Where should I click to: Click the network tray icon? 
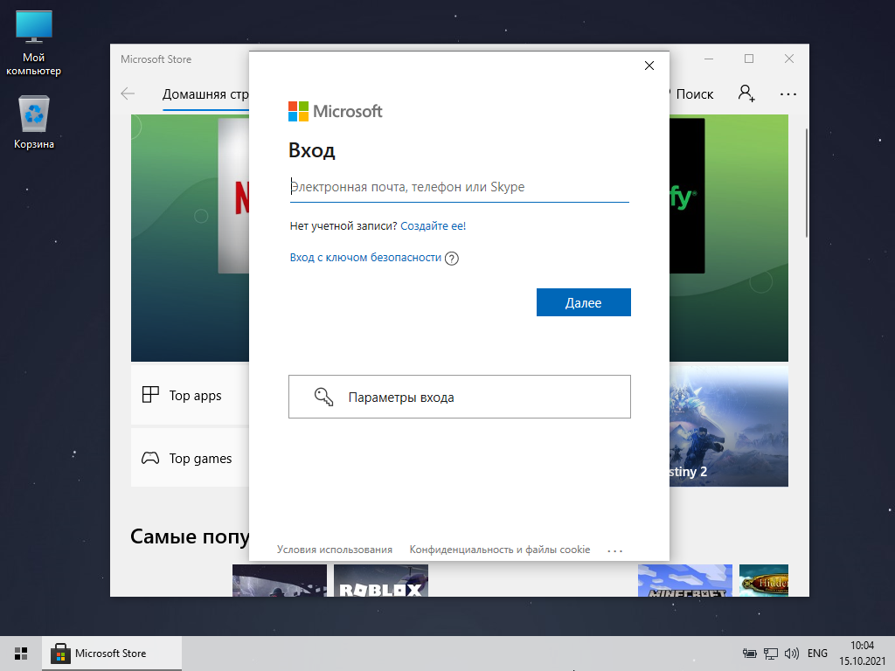tap(771, 654)
